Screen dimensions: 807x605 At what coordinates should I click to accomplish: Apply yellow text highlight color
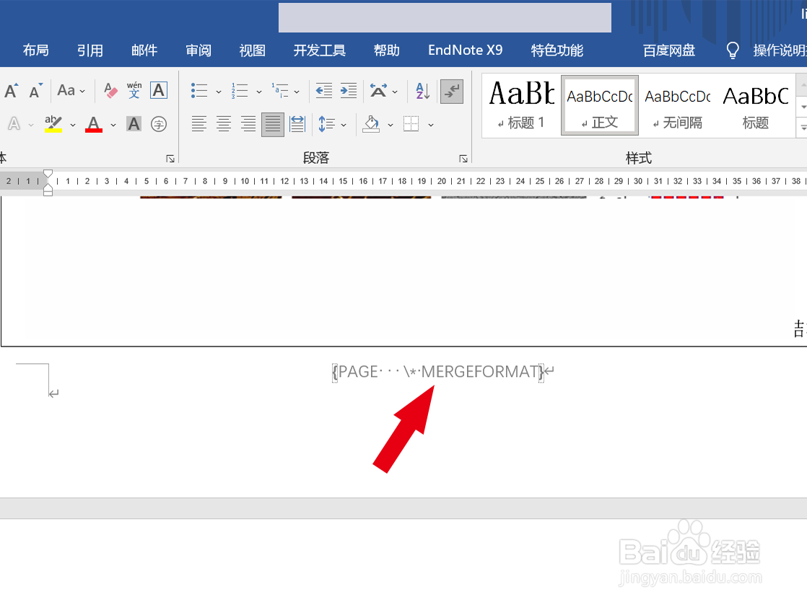click(53, 123)
